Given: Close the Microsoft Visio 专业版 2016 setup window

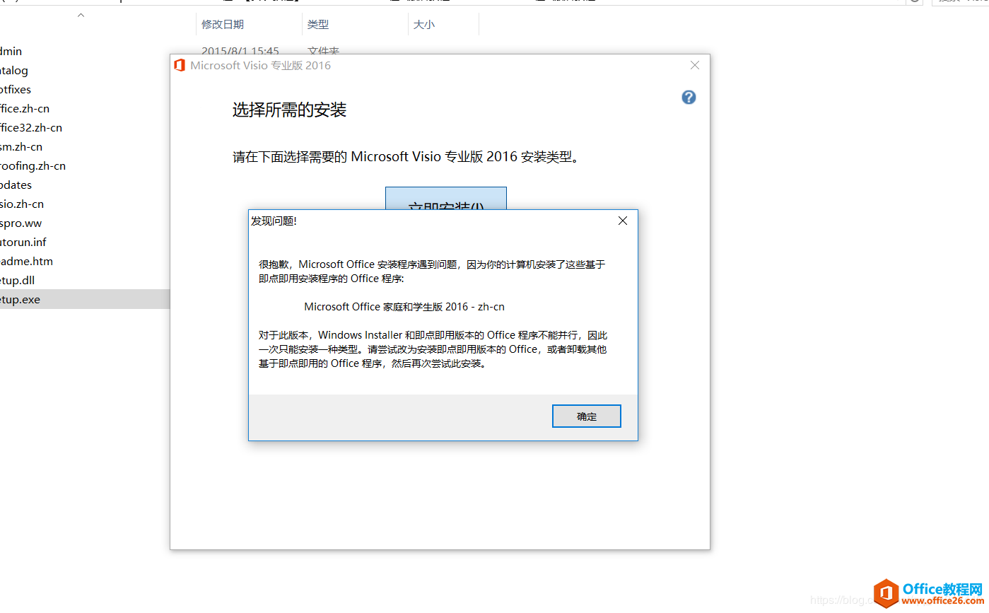Looking at the screenshot, I should [695, 65].
